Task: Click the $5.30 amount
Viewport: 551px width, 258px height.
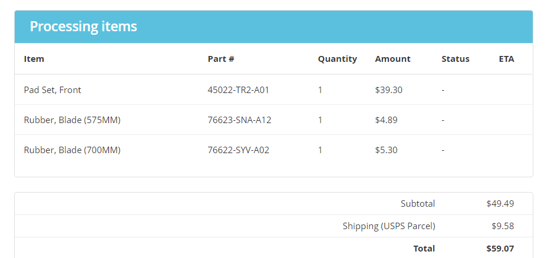Action: tap(386, 150)
